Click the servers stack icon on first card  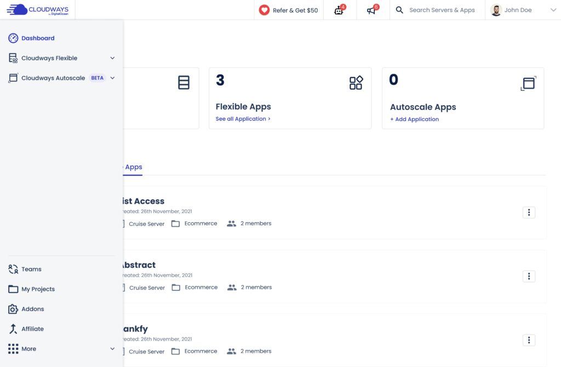184,83
